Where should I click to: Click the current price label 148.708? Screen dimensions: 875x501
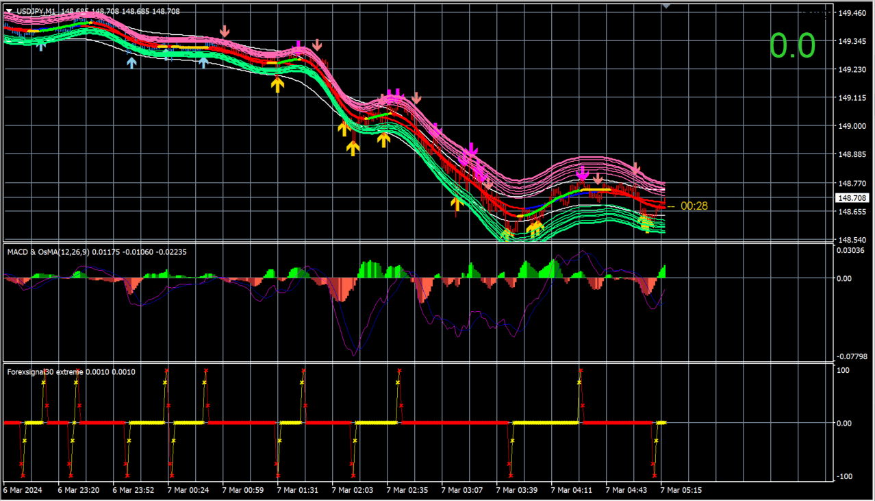[852, 198]
